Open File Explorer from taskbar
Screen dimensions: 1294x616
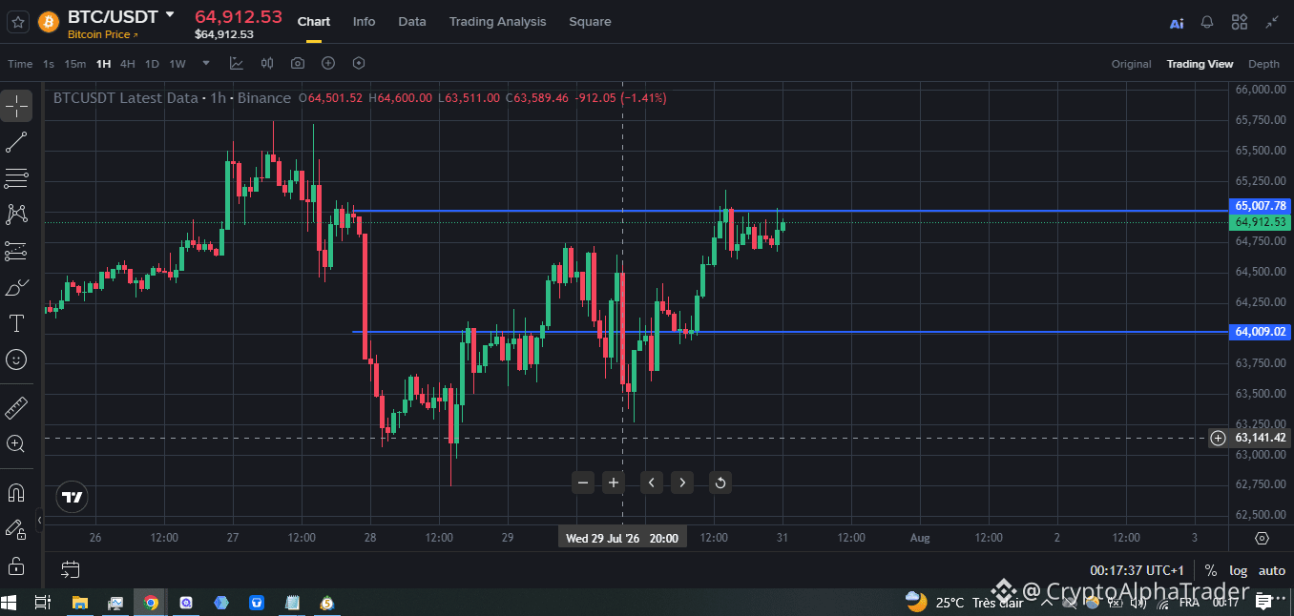[80, 603]
